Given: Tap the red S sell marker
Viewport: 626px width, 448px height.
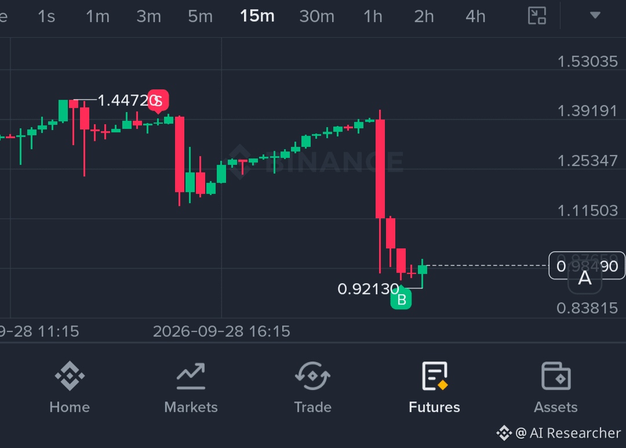Looking at the screenshot, I should coord(158,101).
